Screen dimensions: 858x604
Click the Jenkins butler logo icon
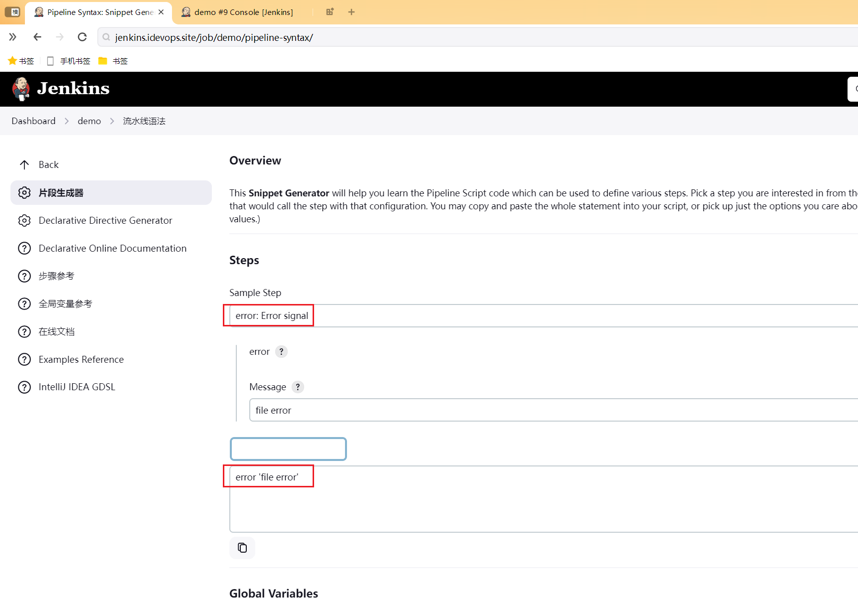click(x=21, y=89)
